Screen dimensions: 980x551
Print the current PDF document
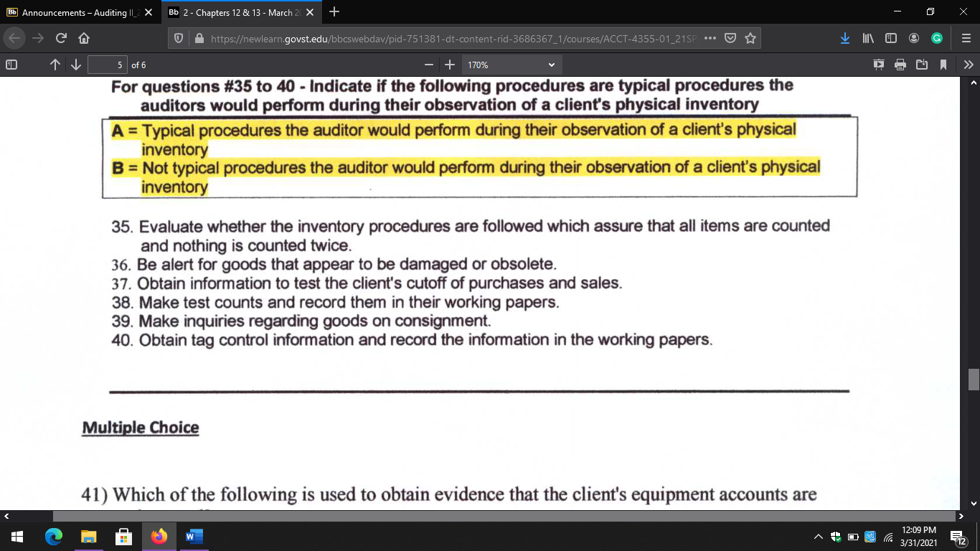[900, 65]
